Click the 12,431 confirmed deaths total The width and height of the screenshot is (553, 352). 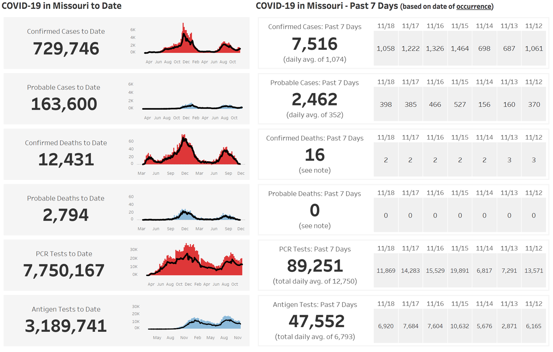pyautogui.click(x=66, y=159)
